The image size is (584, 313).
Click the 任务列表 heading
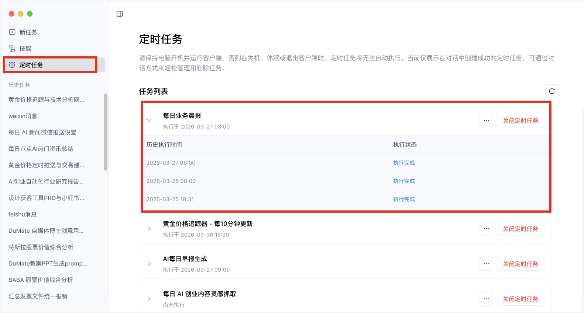click(153, 91)
